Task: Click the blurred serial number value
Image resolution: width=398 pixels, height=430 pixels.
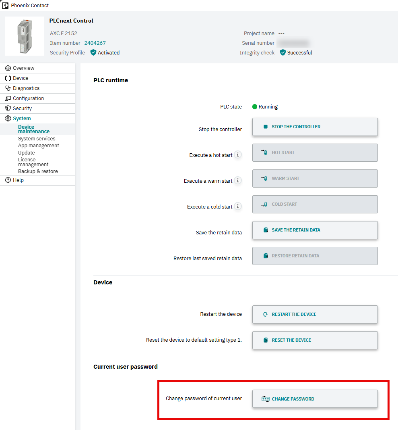Action: pos(294,43)
